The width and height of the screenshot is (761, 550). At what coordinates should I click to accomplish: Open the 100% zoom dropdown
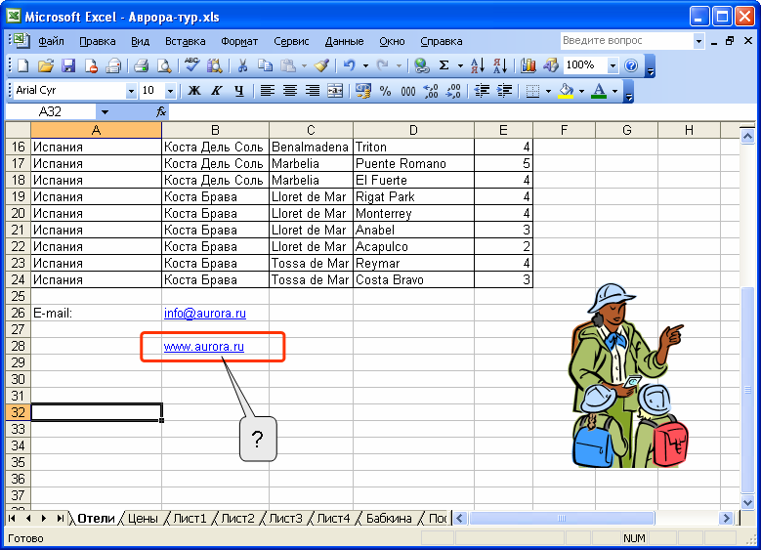(x=613, y=65)
